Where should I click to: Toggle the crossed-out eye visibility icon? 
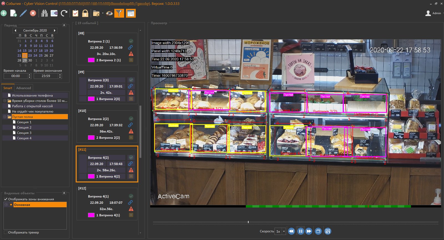pyautogui.click(x=109, y=13)
